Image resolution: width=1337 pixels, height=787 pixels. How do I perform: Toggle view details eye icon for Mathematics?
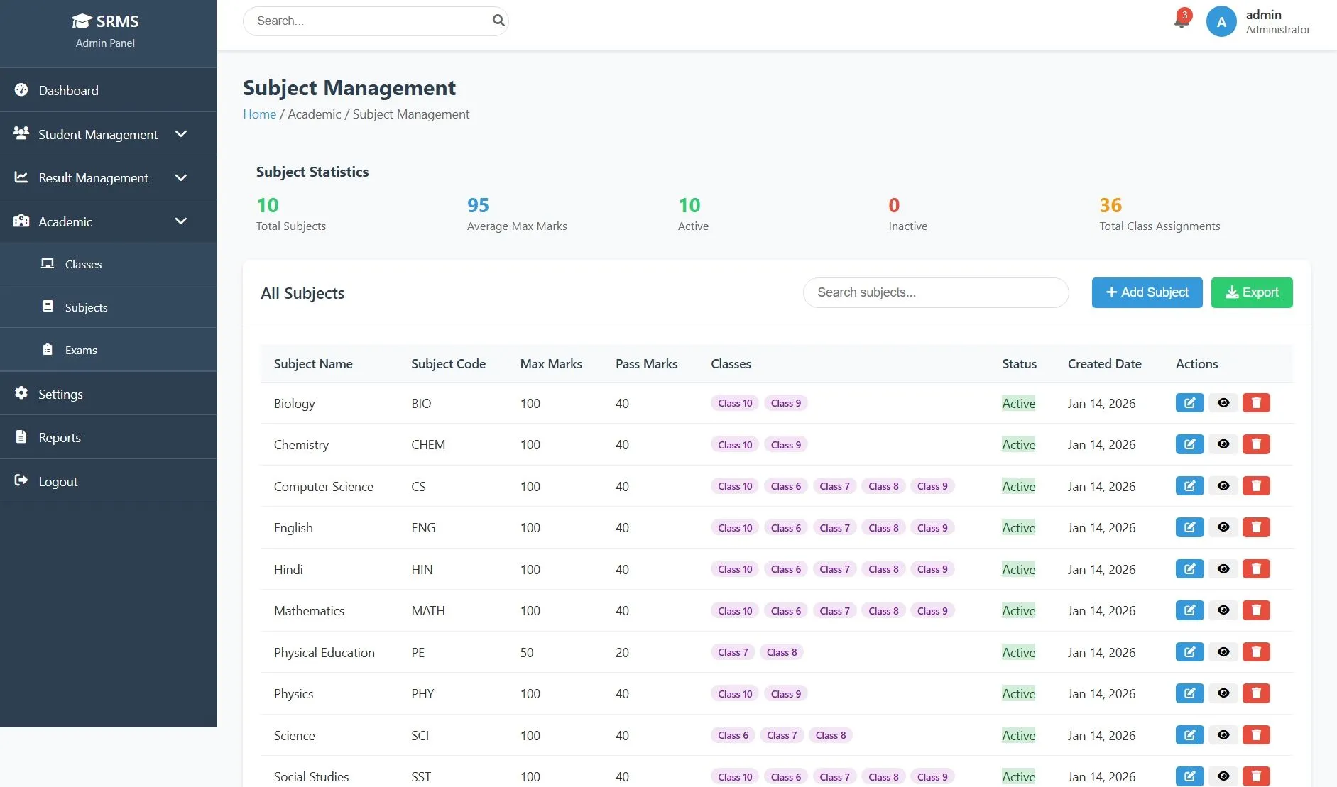(1223, 610)
